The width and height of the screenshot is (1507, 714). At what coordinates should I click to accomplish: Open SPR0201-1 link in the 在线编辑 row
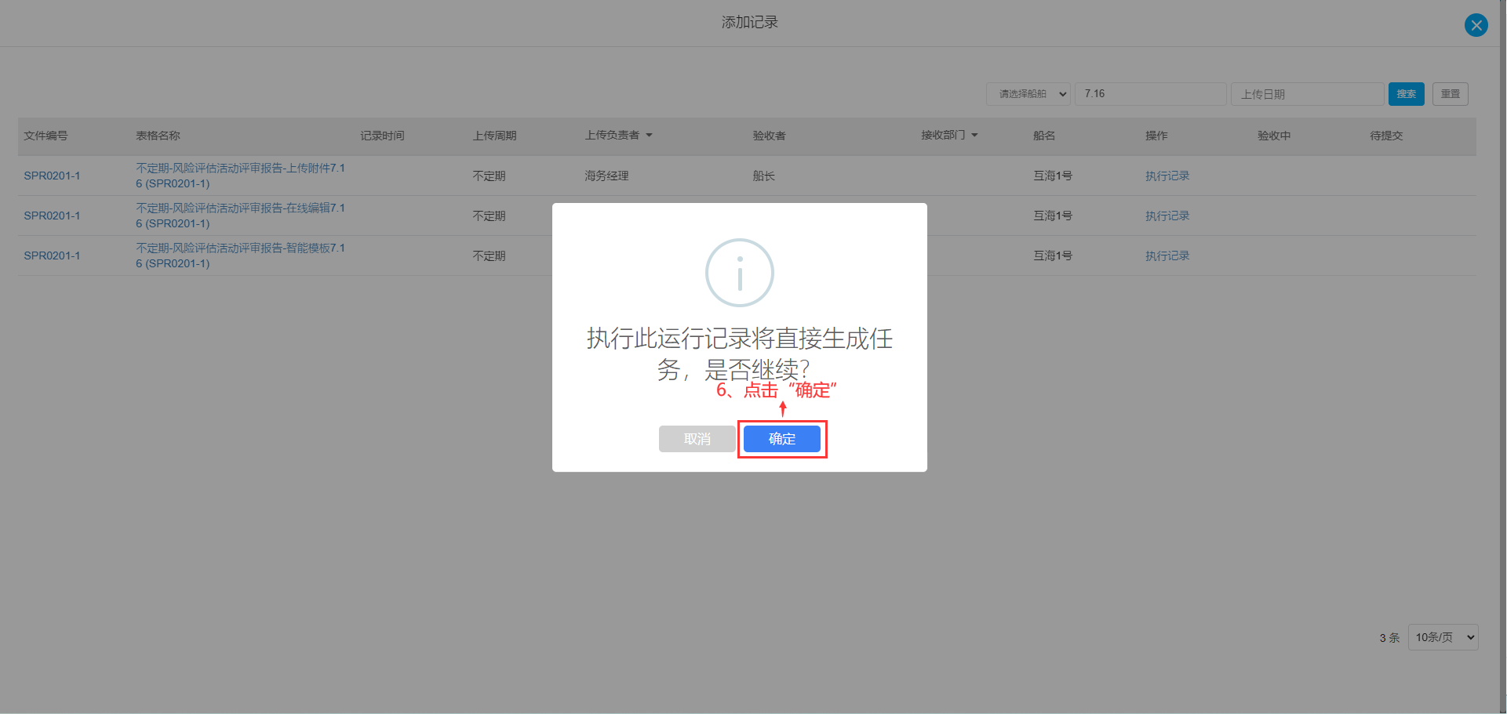click(x=52, y=216)
